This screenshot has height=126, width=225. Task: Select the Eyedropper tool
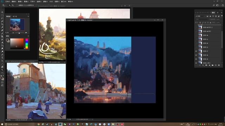[2, 27]
